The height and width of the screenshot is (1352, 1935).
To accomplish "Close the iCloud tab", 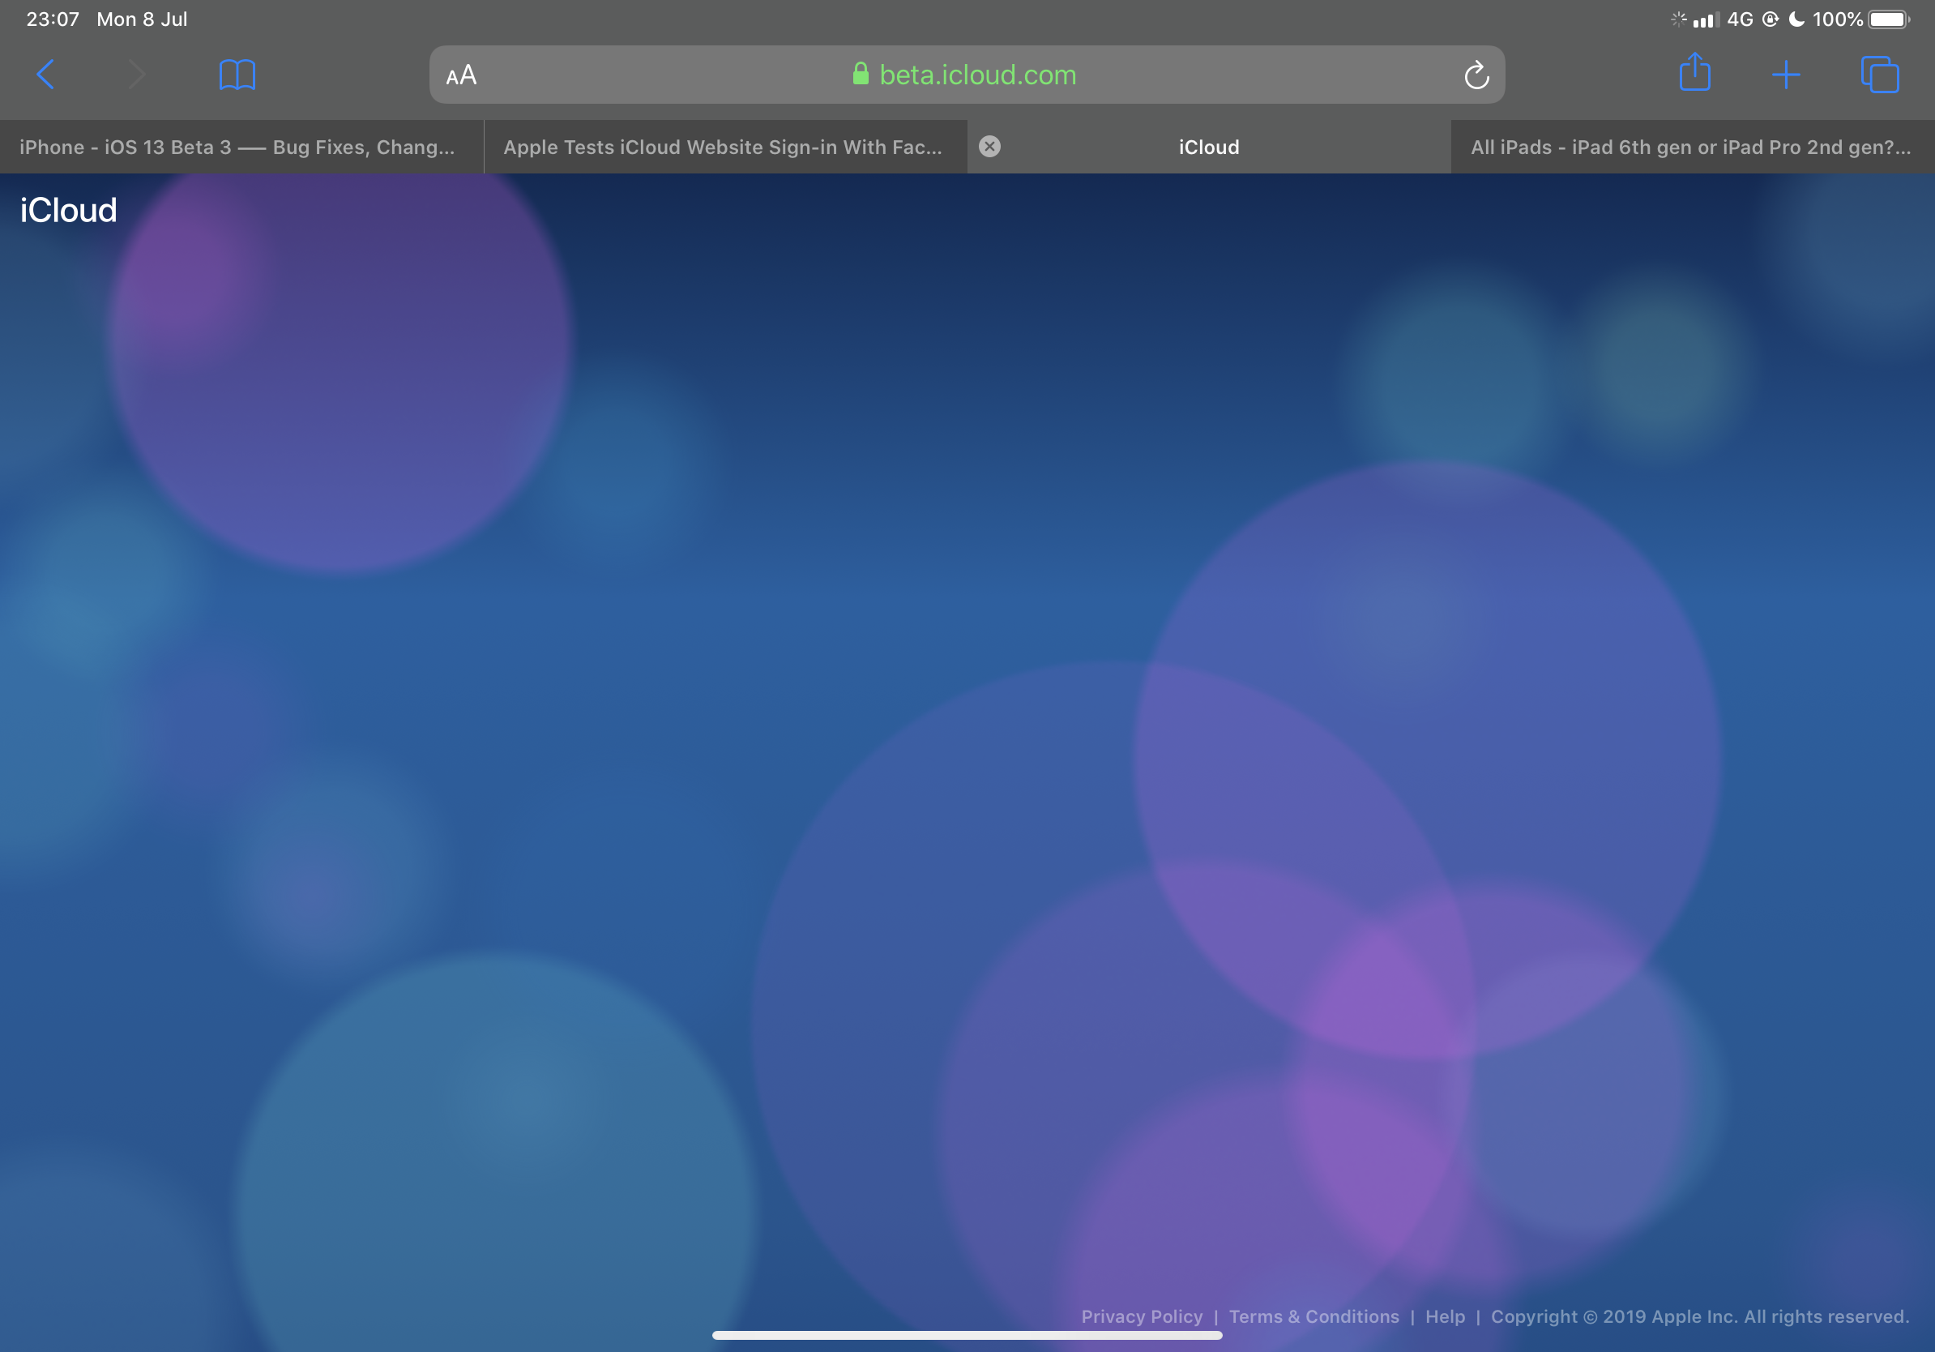I will click(989, 147).
